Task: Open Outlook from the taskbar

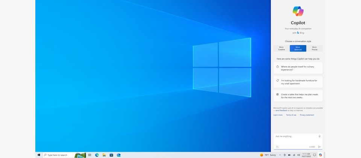Action: (118, 155)
